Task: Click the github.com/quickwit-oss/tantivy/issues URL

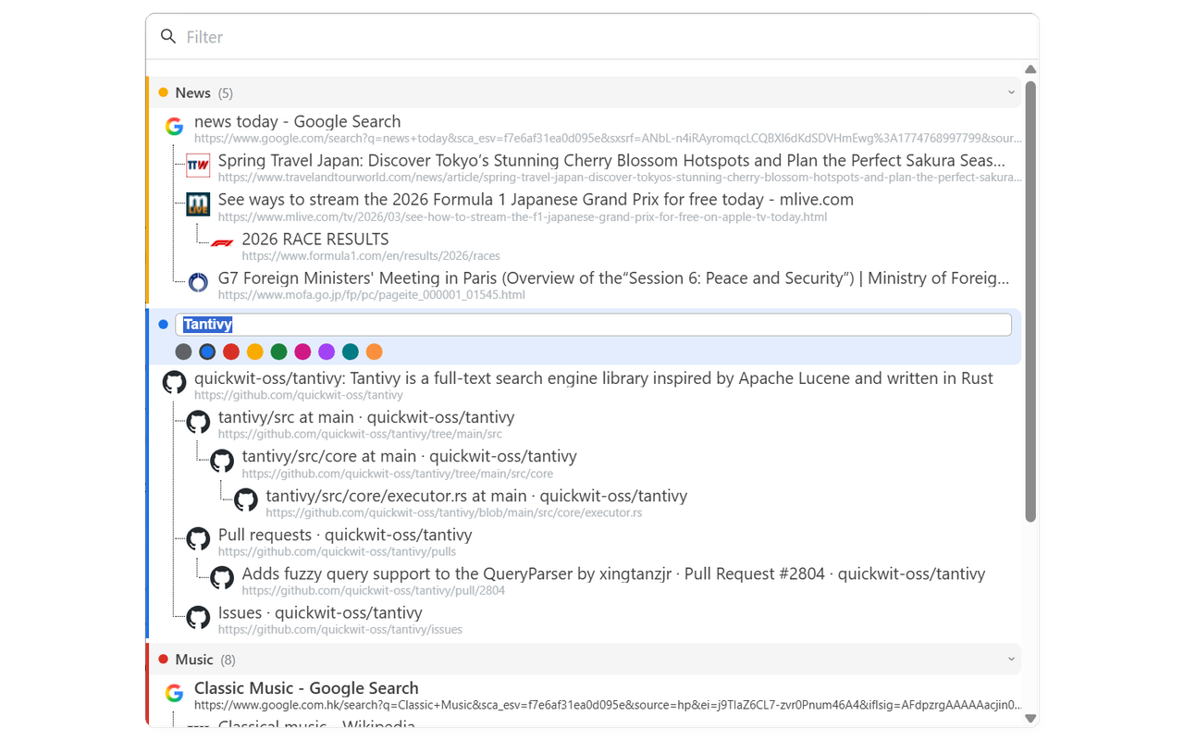Action: click(340, 630)
